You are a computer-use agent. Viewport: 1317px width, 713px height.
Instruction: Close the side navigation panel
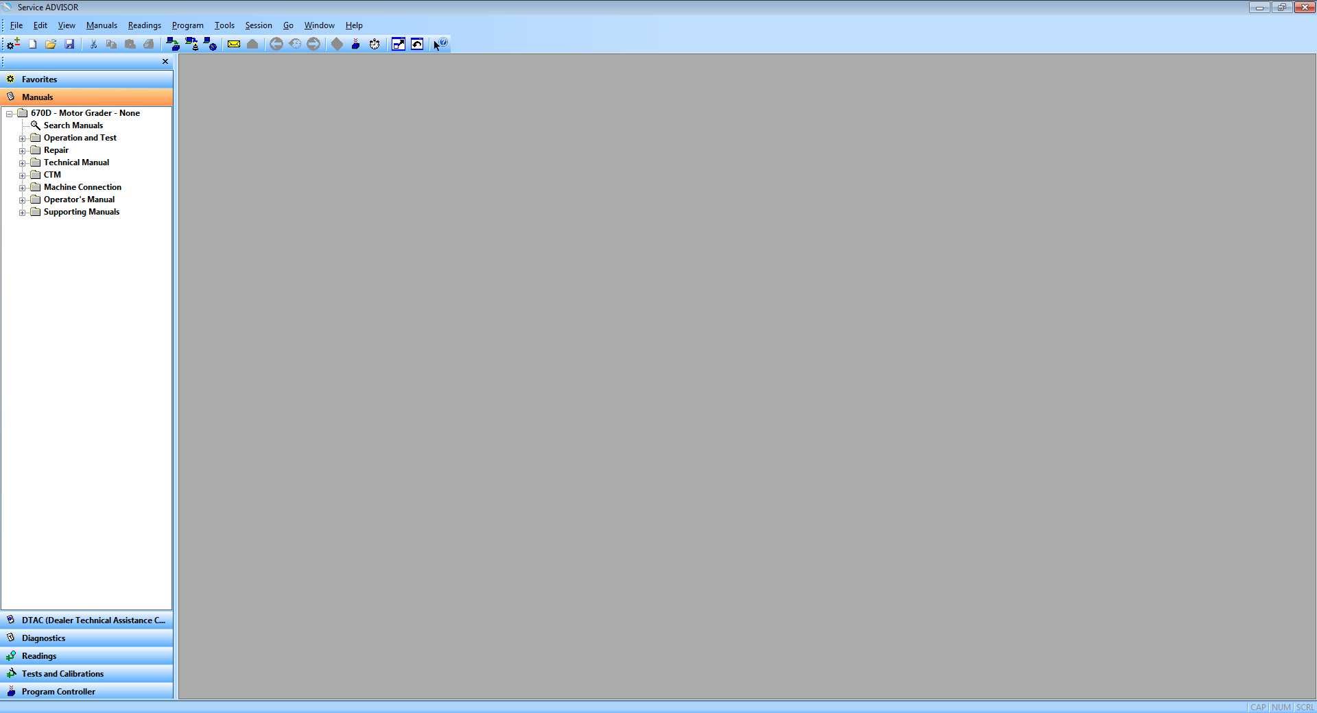[x=165, y=62]
